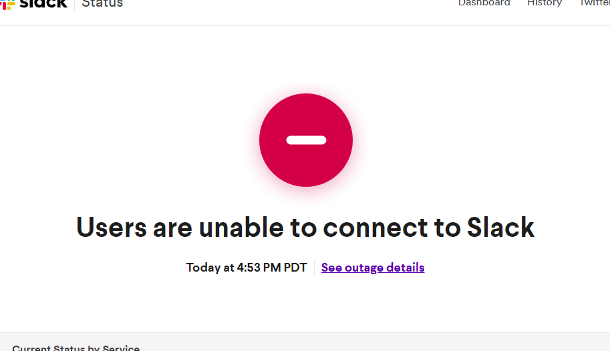This screenshot has width=610, height=351.
Task: Open the Twitter link in the navigation
Action: 594,3
